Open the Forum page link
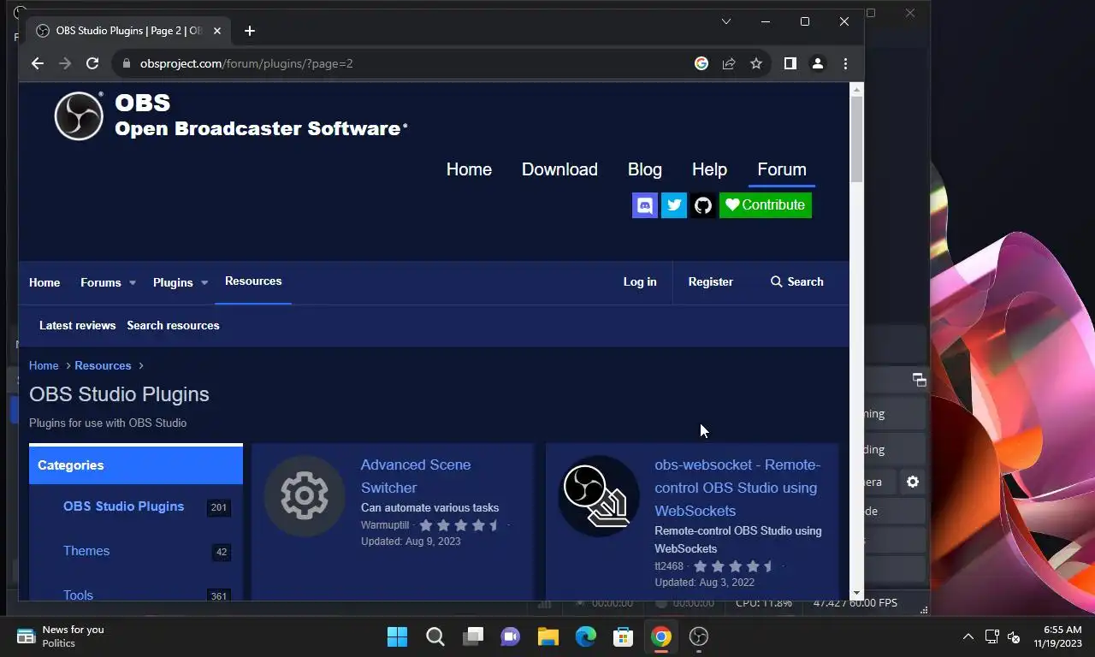This screenshot has height=657, width=1095. pos(782,169)
